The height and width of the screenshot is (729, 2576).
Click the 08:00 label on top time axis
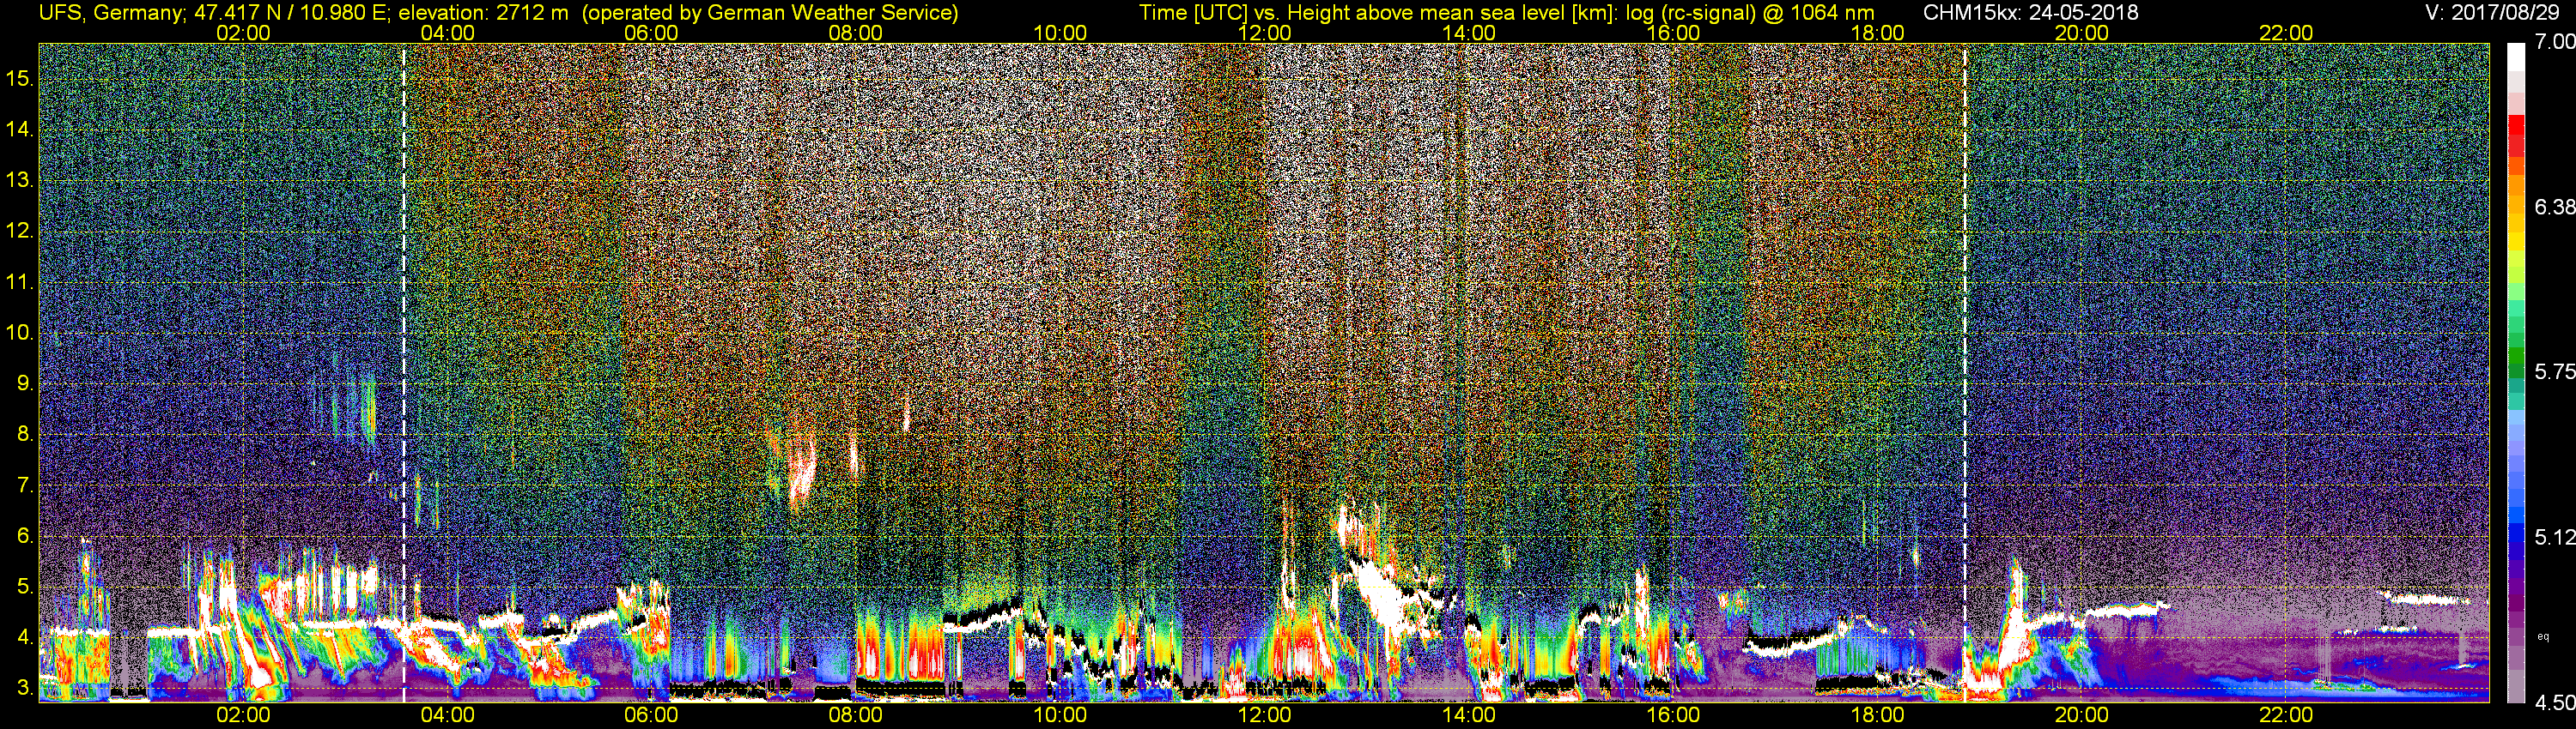(856, 33)
